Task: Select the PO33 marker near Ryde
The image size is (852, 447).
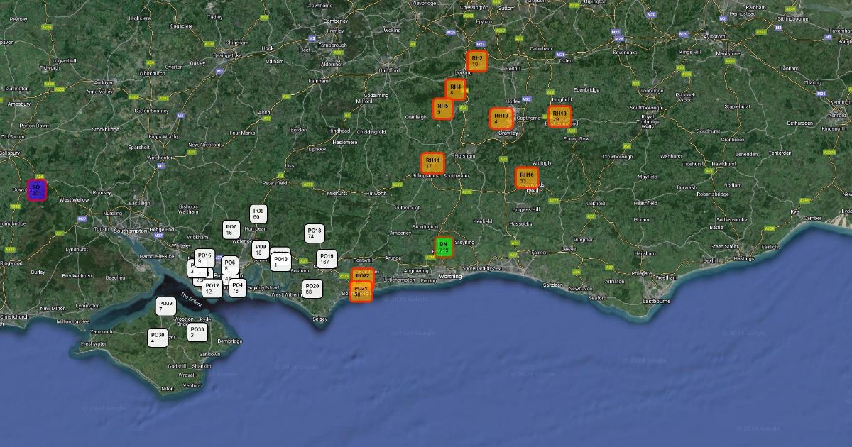Action: [x=197, y=332]
